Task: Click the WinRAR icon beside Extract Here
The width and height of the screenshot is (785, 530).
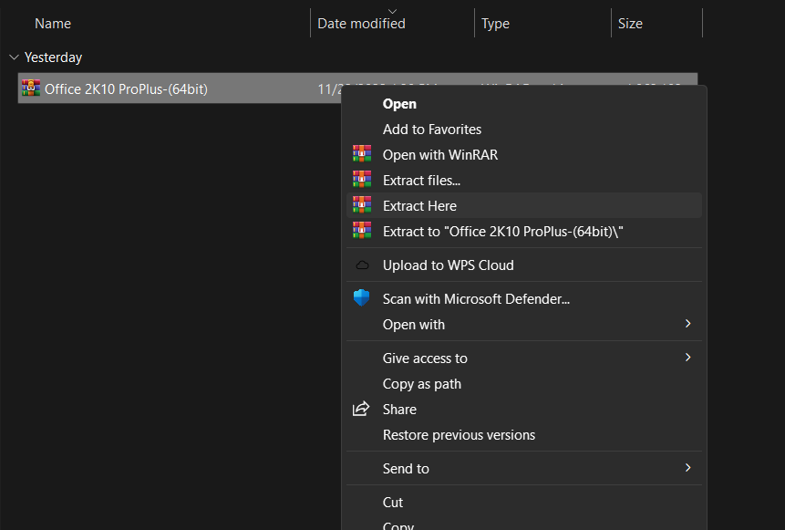Action: (362, 205)
